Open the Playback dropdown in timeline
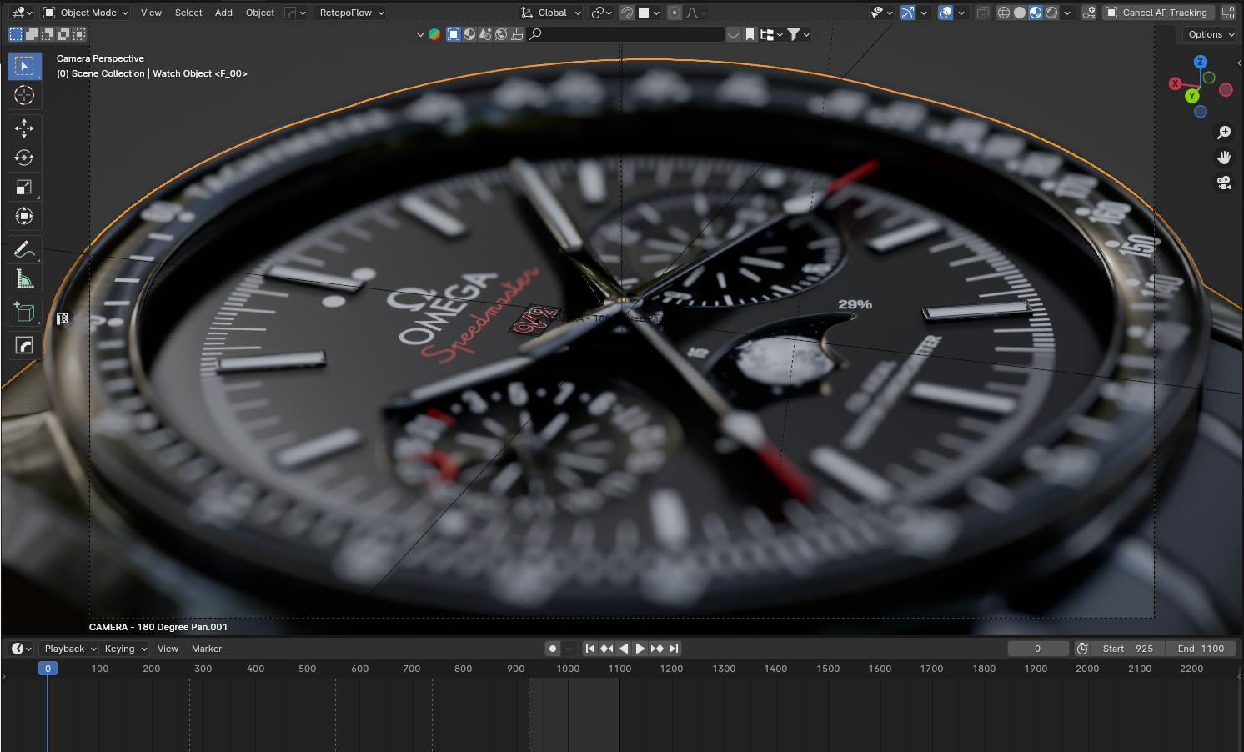 (70, 649)
